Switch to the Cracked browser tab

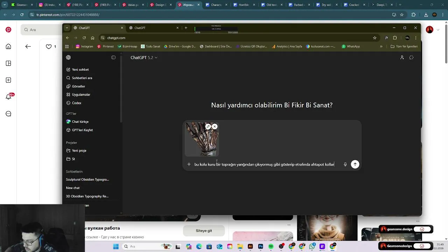[353, 5]
